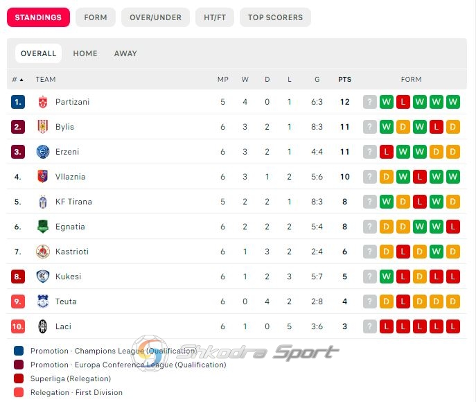Open the Teuta team link
476x402 pixels.
[66, 301]
